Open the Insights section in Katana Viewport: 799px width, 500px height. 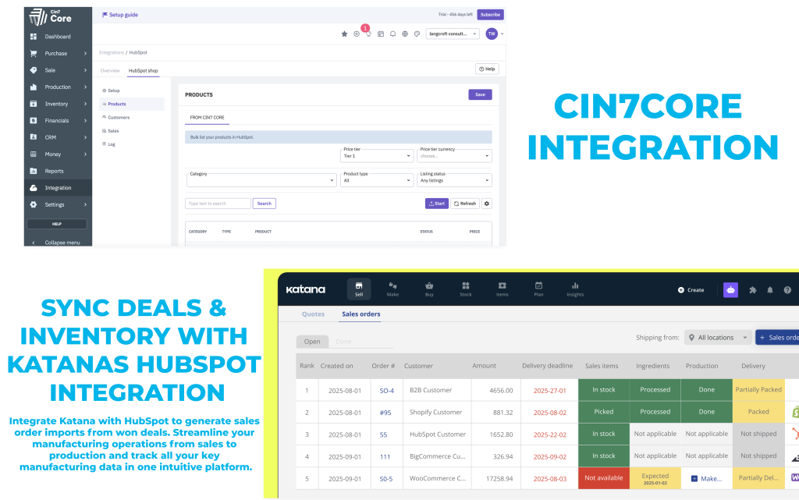tap(575, 289)
